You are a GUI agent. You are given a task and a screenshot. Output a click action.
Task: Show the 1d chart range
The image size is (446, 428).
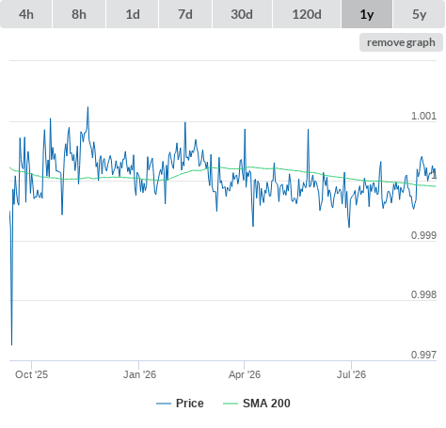133,14
